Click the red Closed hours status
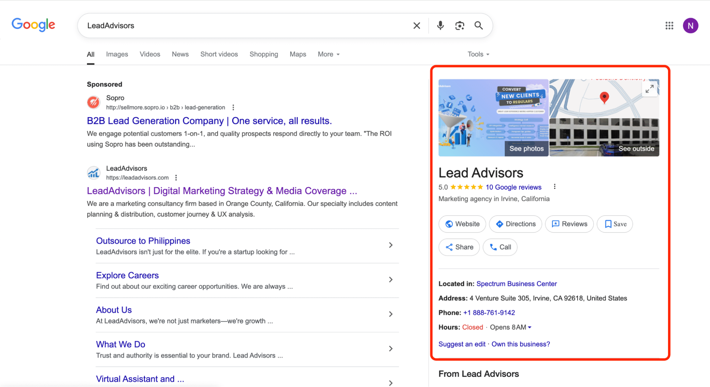 click(x=472, y=327)
